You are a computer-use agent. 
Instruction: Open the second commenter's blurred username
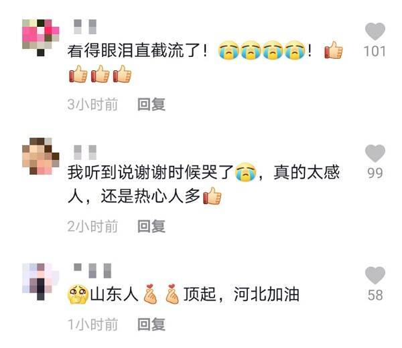[x=85, y=153]
